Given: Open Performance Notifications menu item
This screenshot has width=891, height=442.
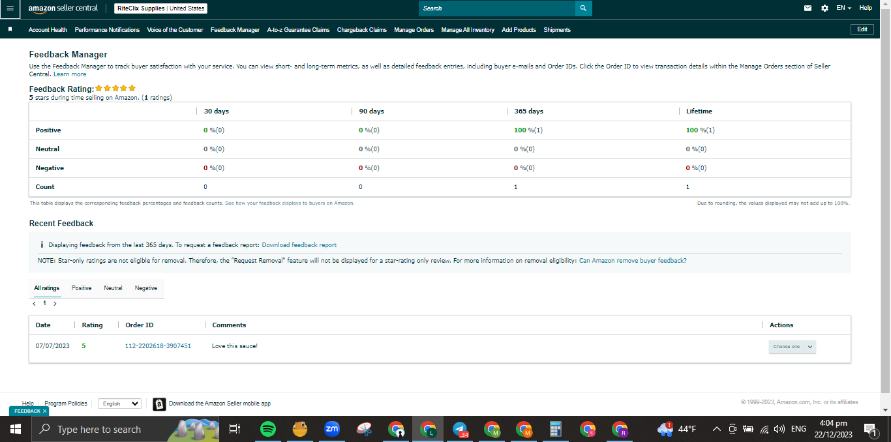Looking at the screenshot, I should (x=107, y=30).
